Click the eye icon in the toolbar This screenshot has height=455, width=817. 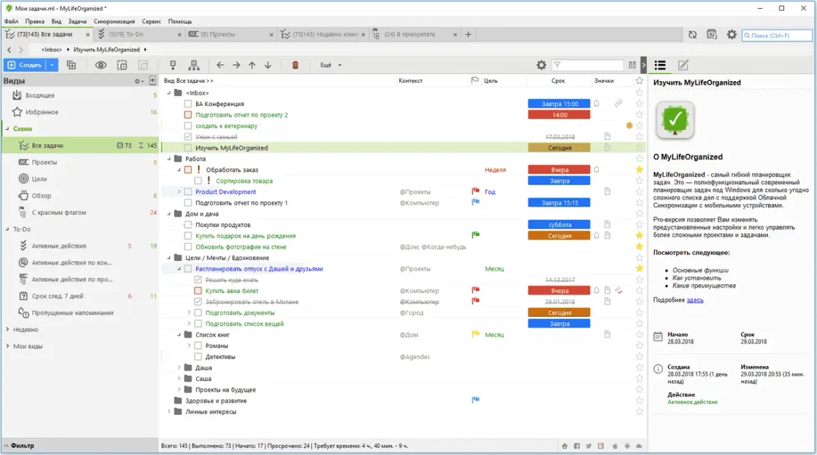click(x=101, y=65)
